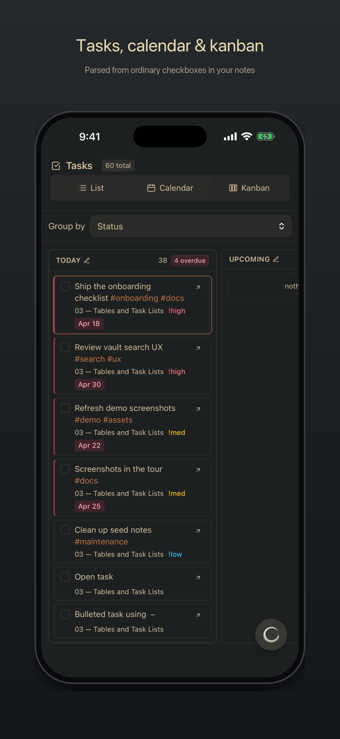Click the Apr 30 due date chip
The width and height of the screenshot is (340, 739).
pyautogui.click(x=89, y=384)
